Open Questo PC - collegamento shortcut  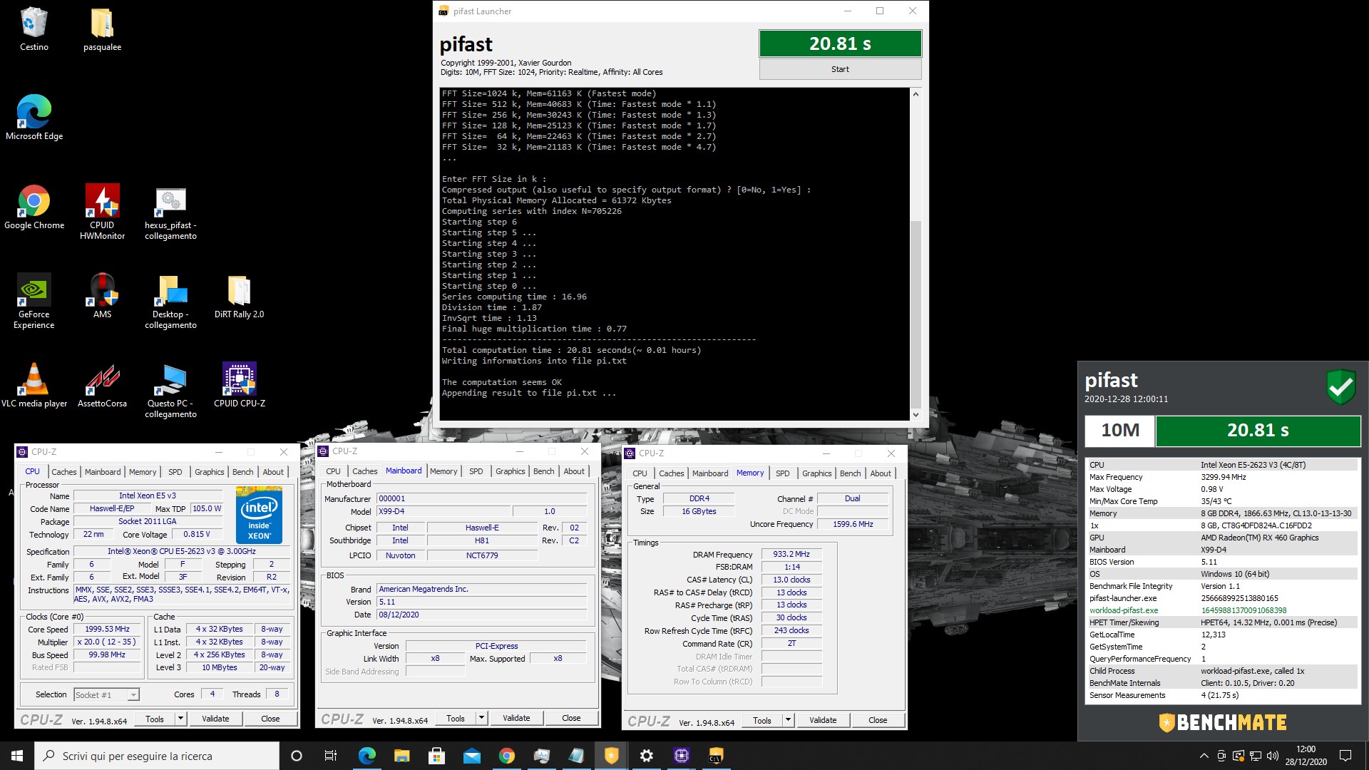tap(170, 390)
